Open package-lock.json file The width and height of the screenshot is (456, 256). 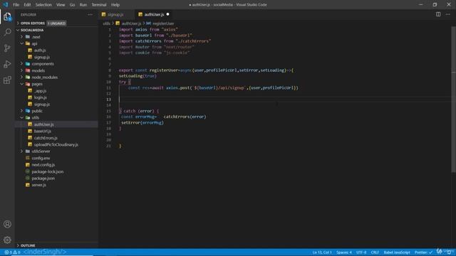point(48,171)
